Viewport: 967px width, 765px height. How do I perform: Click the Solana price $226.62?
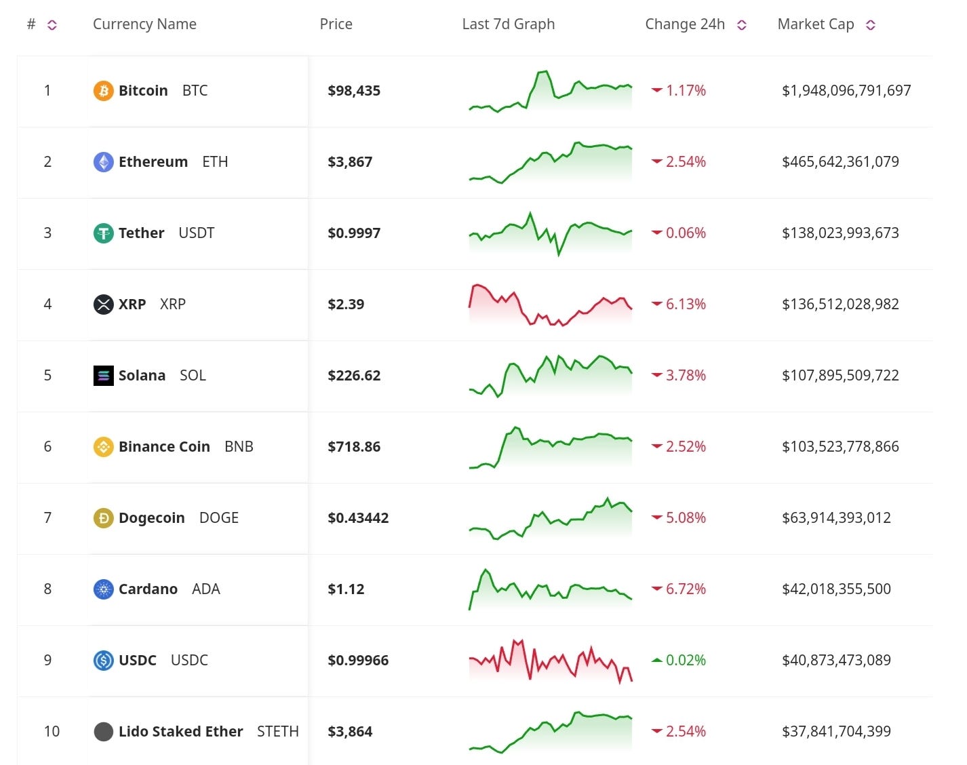[x=354, y=375]
